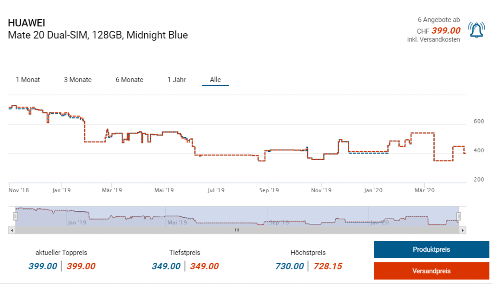The width and height of the screenshot is (492, 284).
Task: Click the 6 Angebote ab text
Action: tap(439, 20)
